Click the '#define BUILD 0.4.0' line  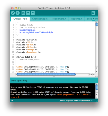26,57
